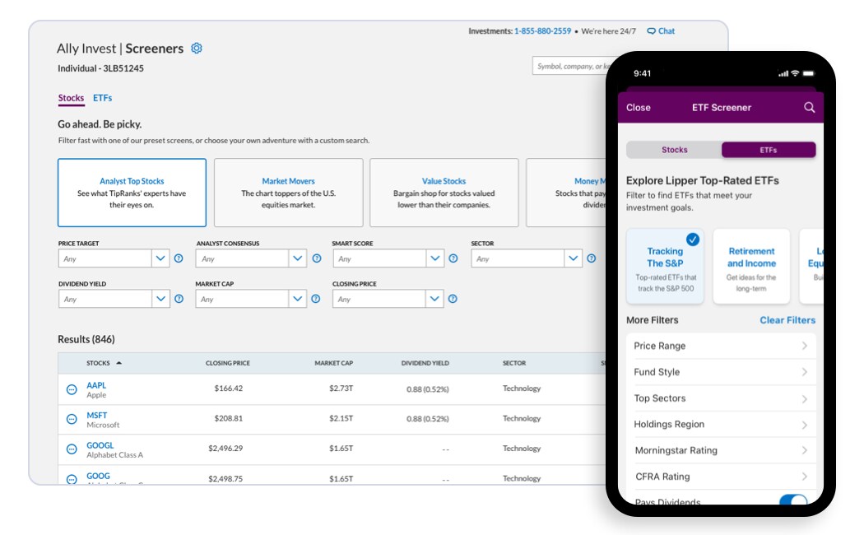This screenshot has width=864, height=535.
Task: Open the GOOGL stock symbol link
Action: pyautogui.click(x=100, y=445)
